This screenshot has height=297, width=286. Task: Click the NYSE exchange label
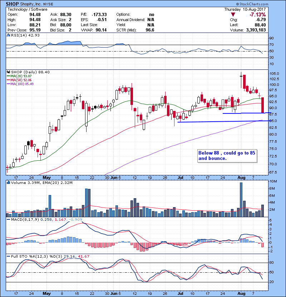pos(48,4)
